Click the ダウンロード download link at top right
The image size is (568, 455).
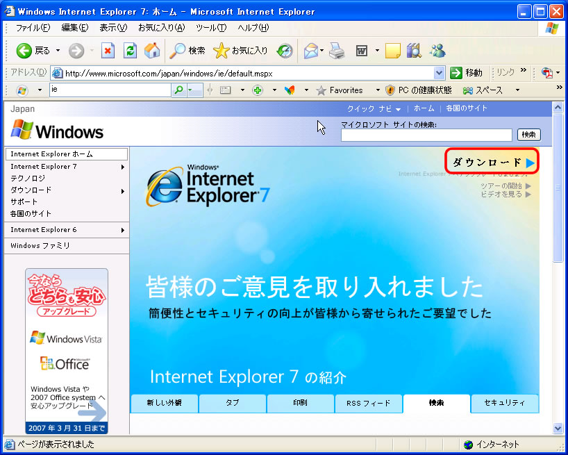click(492, 160)
